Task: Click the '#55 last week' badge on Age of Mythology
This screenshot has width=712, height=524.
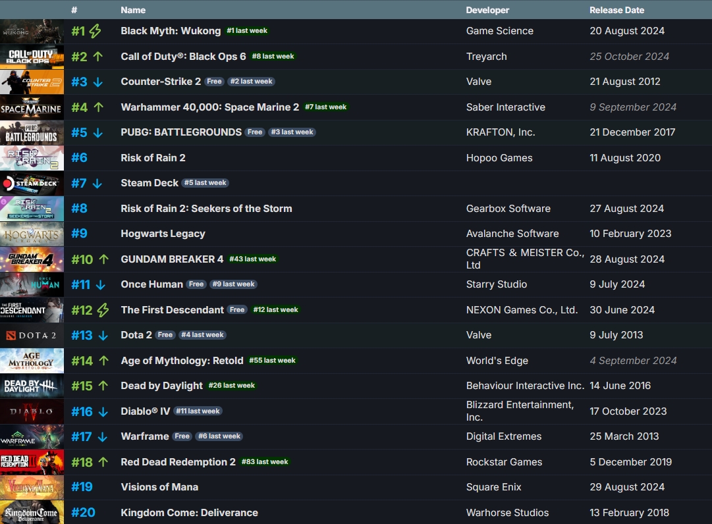Action: tap(272, 361)
